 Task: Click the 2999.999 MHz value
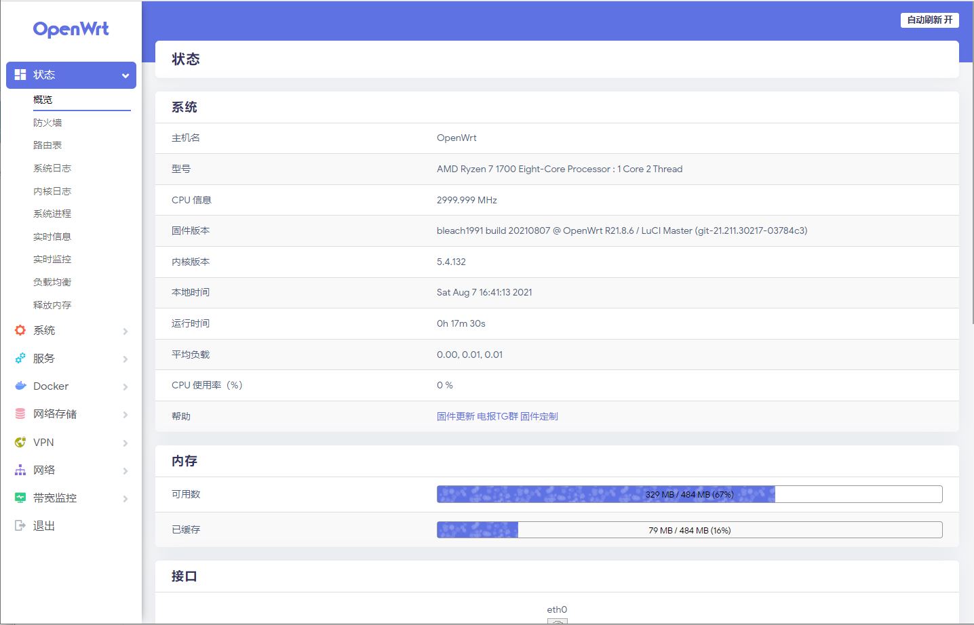click(467, 200)
